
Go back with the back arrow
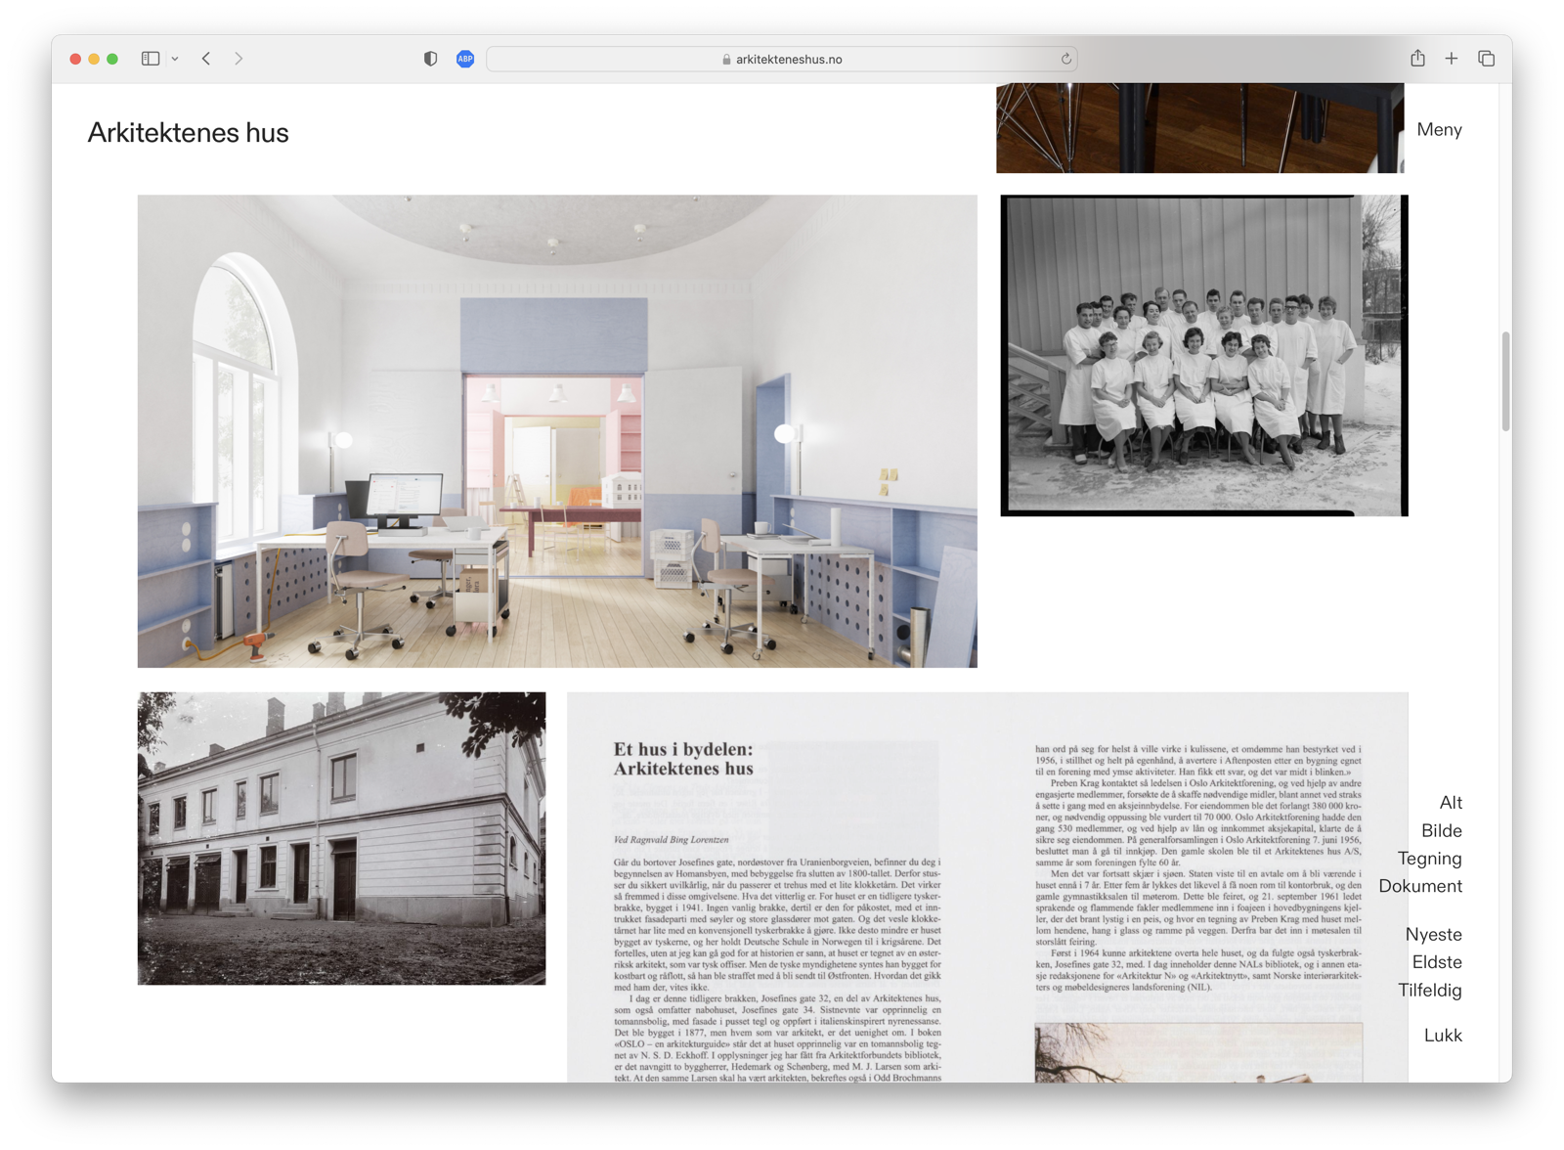click(x=206, y=59)
